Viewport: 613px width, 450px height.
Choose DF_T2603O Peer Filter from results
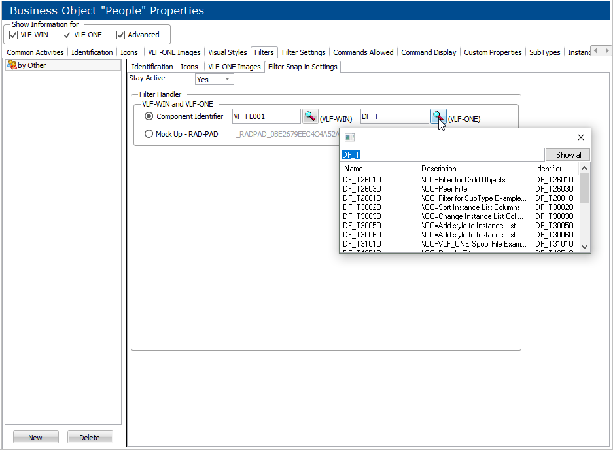pos(362,189)
